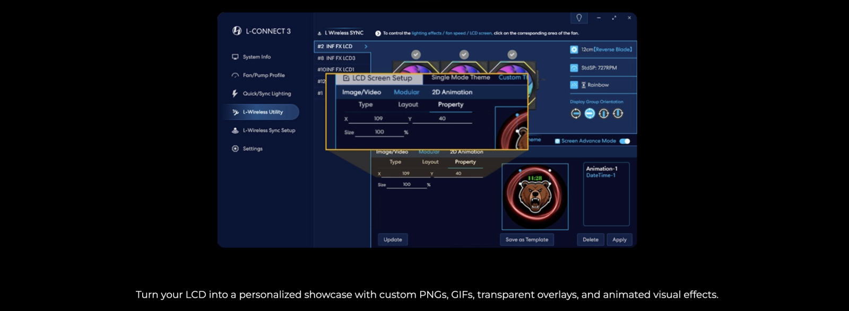Click the gear icon beside 12cm Reverse Blade
Viewport: 849px width, 311px height.
coord(574,49)
